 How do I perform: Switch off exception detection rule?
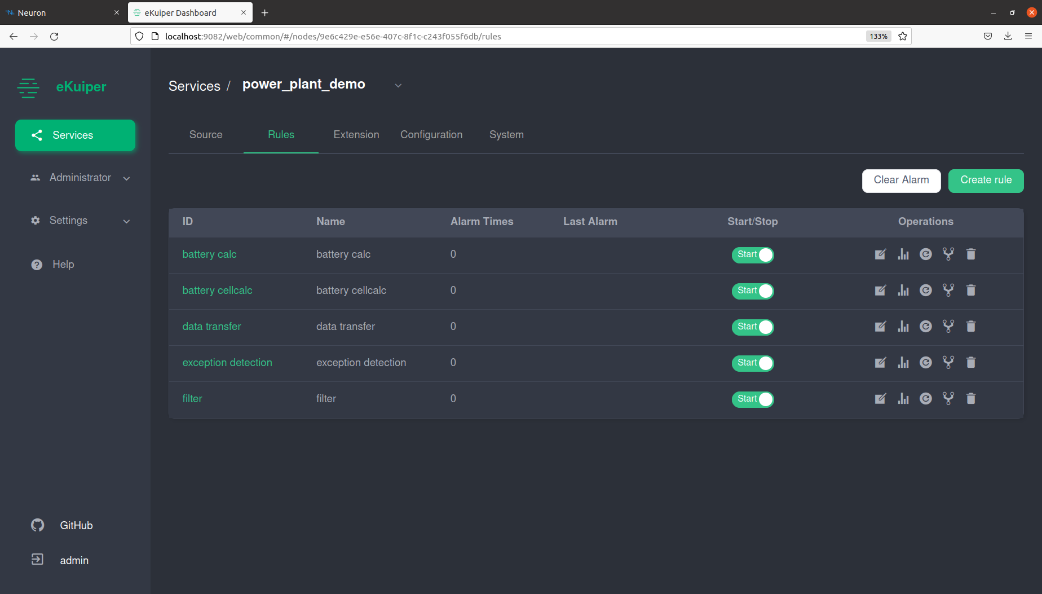[x=753, y=363]
